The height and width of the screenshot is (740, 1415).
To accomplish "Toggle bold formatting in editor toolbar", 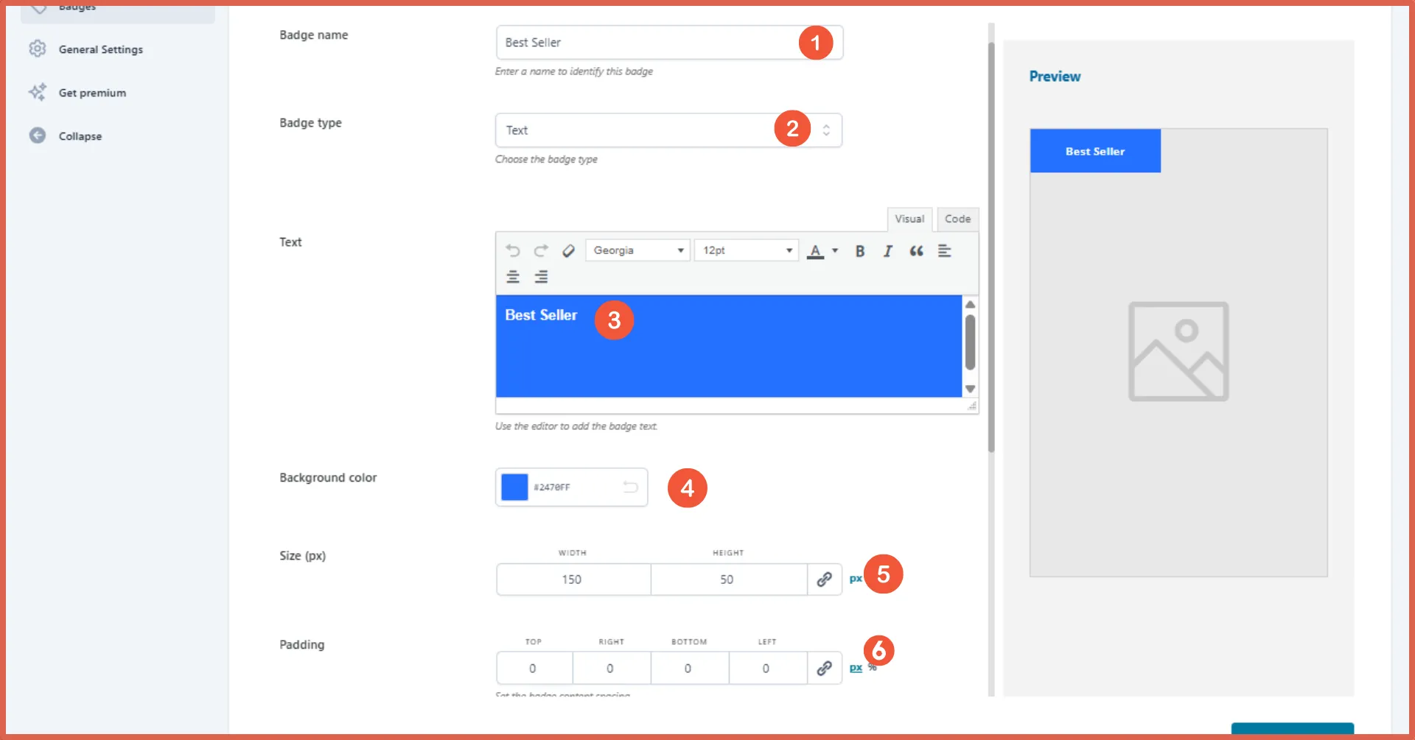I will pyautogui.click(x=859, y=251).
